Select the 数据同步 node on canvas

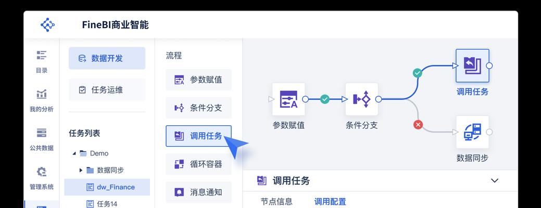click(x=472, y=132)
